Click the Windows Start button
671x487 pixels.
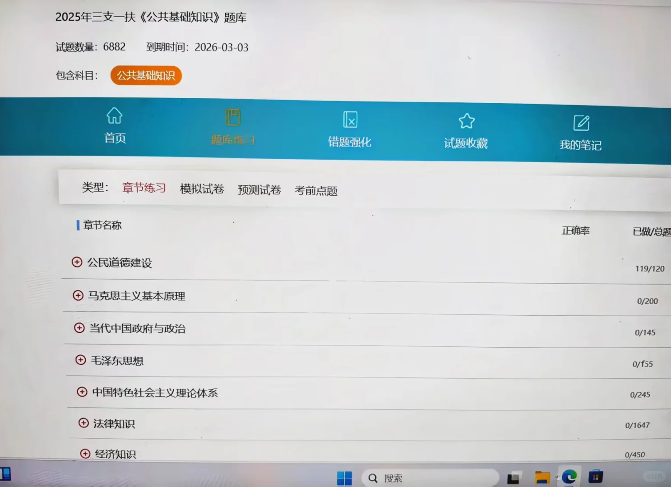[x=345, y=477]
